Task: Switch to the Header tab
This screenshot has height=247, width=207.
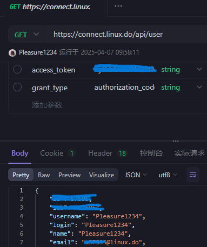Action: pyautogui.click(x=108, y=153)
